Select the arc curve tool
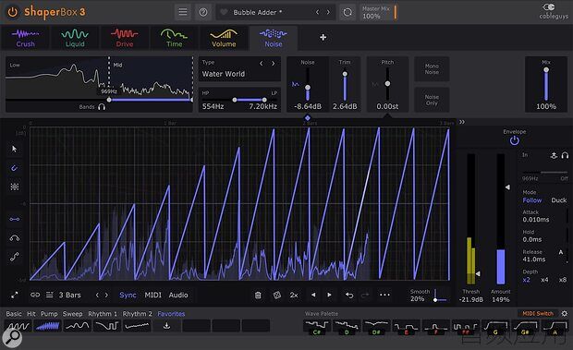The width and height of the screenshot is (573, 350). click(x=14, y=238)
